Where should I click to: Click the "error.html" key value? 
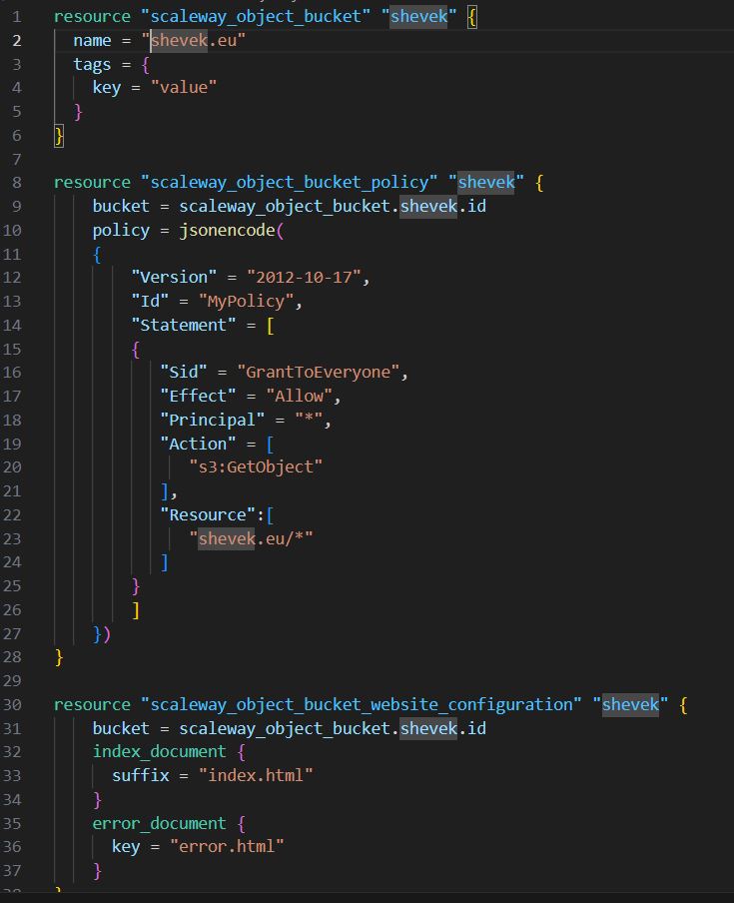tap(227, 847)
